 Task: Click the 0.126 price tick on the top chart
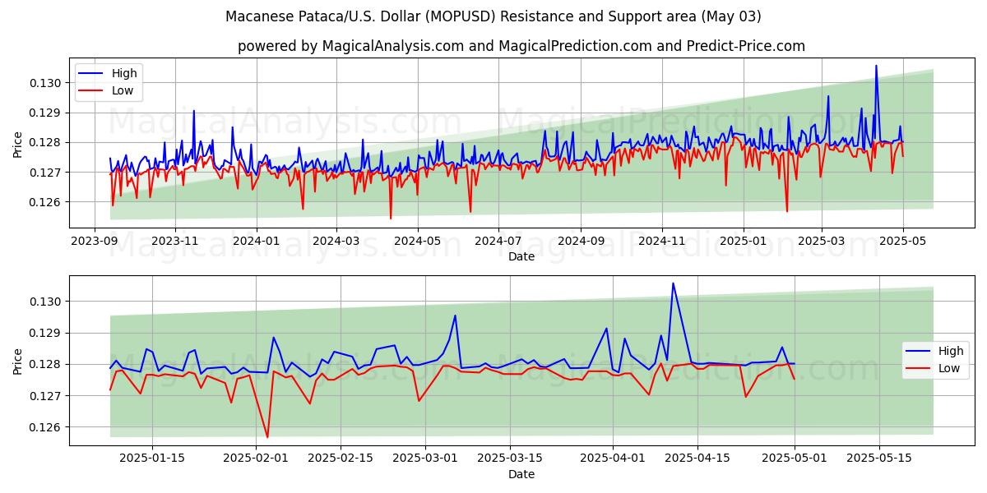pyautogui.click(x=46, y=202)
